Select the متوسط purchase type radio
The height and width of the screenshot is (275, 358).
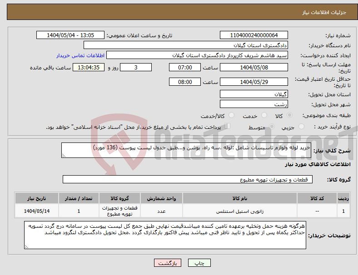click(272, 127)
